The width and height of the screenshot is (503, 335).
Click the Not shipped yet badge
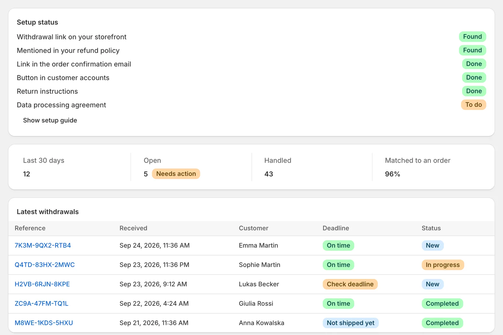coord(351,323)
